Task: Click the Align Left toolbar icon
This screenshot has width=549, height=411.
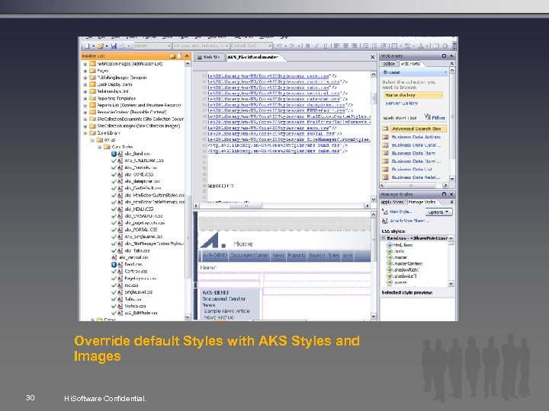Action: (x=336, y=46)
